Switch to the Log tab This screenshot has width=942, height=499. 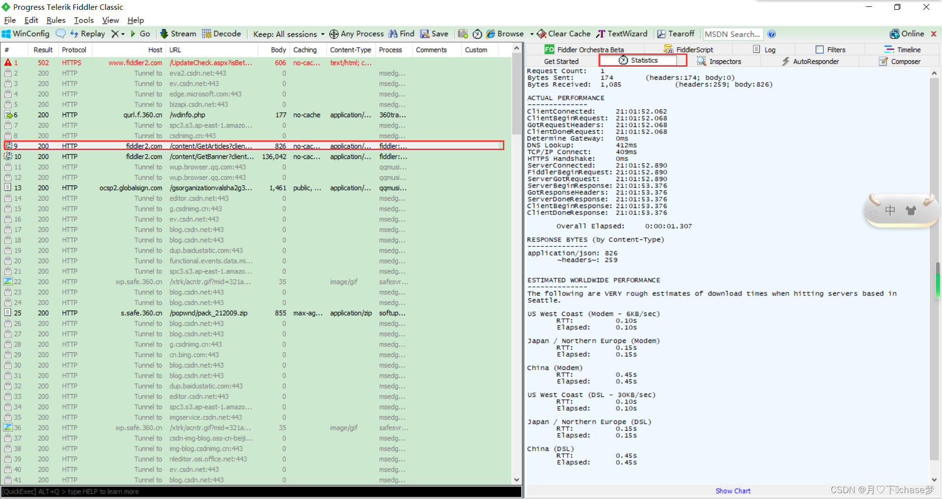coord(764,50)
